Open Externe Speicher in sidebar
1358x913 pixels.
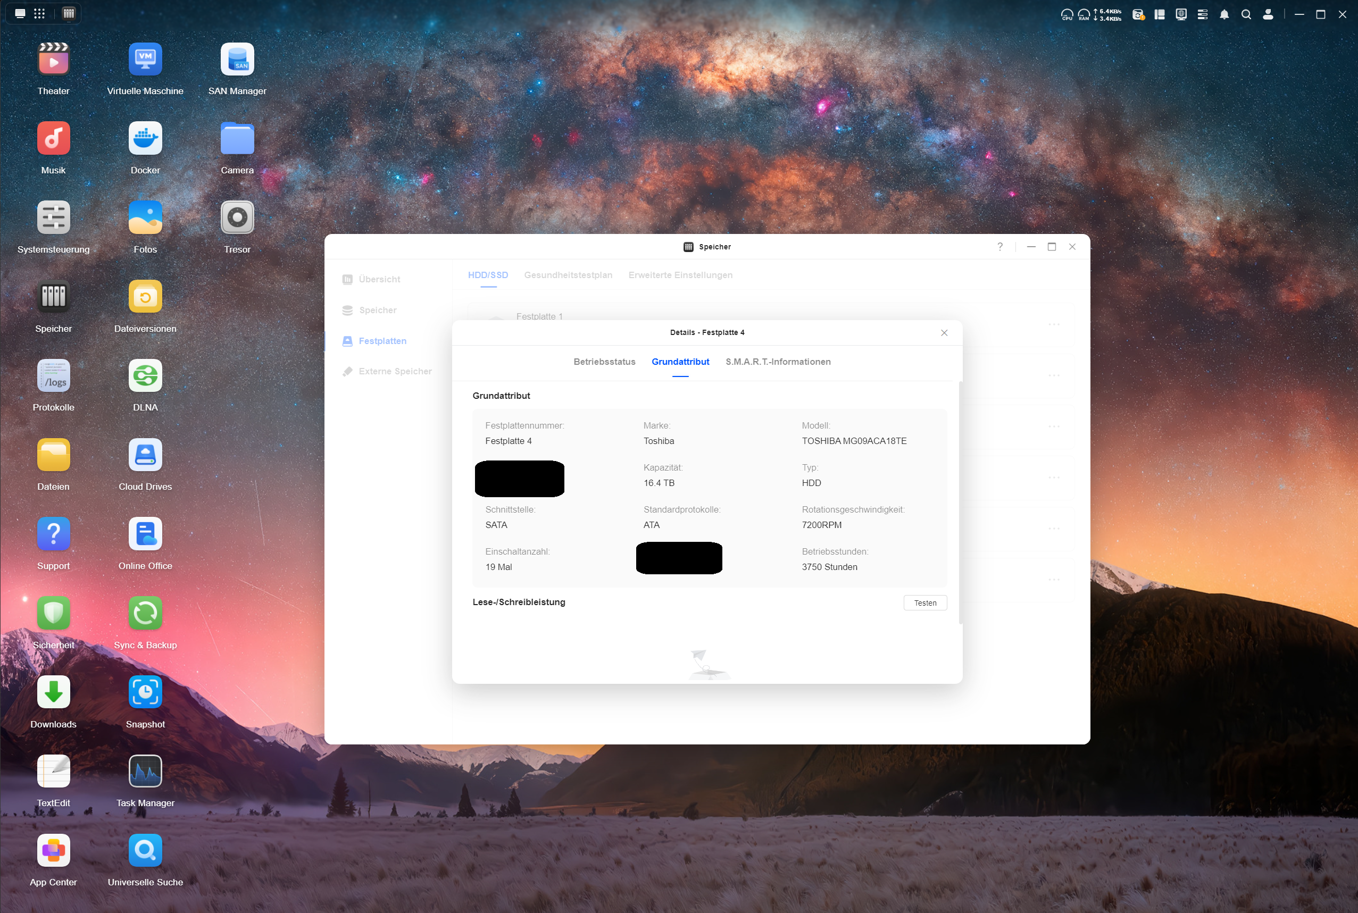click(394, 372)
